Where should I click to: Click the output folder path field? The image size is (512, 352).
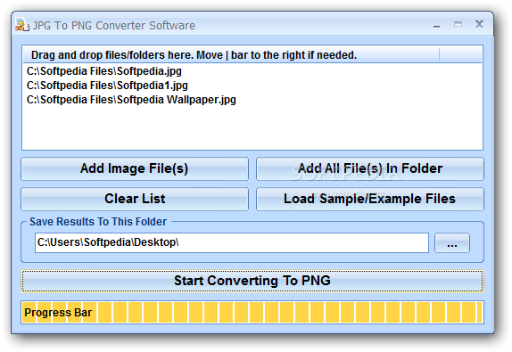coord(232,242)
